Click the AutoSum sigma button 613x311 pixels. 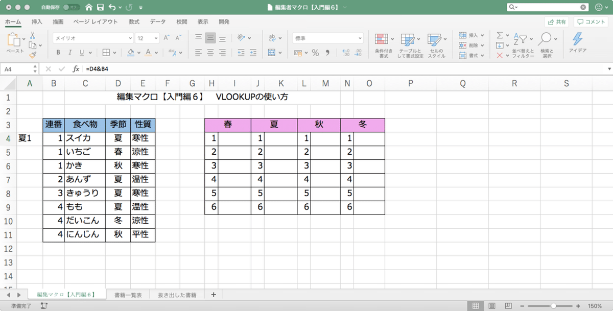(x=500, y=35)
